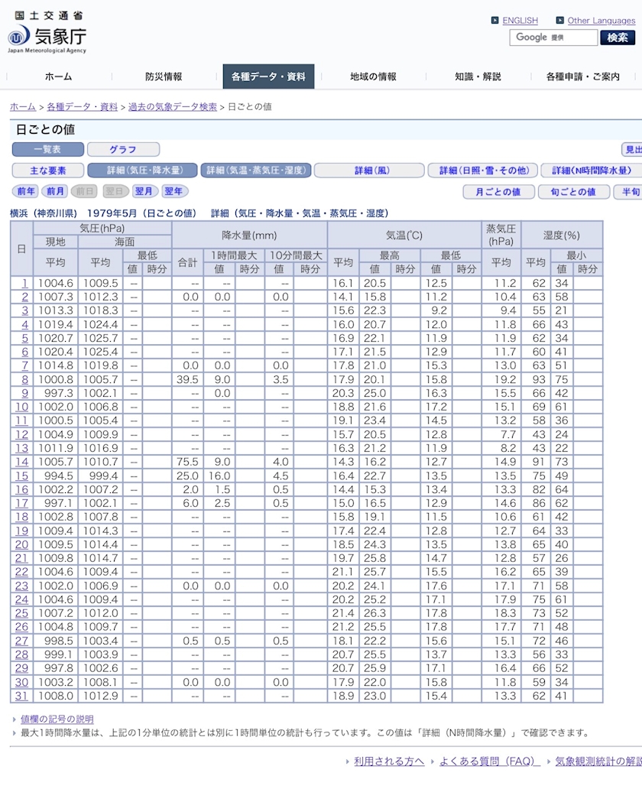The image size is (642, 802).
Task: Open the Other Languages link
Action: (x=601, y=21)
